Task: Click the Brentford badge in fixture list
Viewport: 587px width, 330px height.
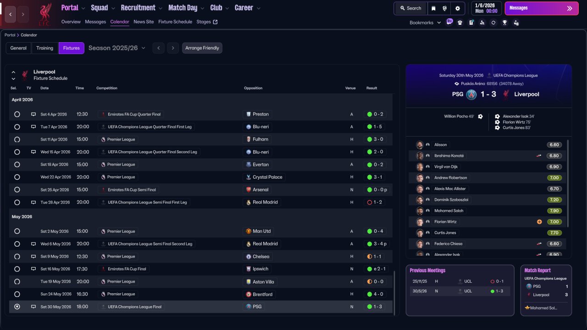Action: (x=249, y=294)
